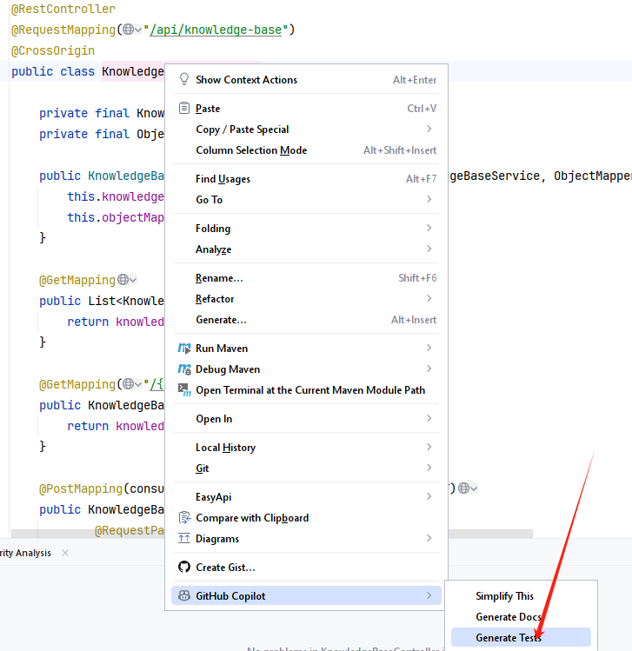Click the Analysis tab label
The image size is (632, 651).
pyautogui.click(x=25, y=553)
